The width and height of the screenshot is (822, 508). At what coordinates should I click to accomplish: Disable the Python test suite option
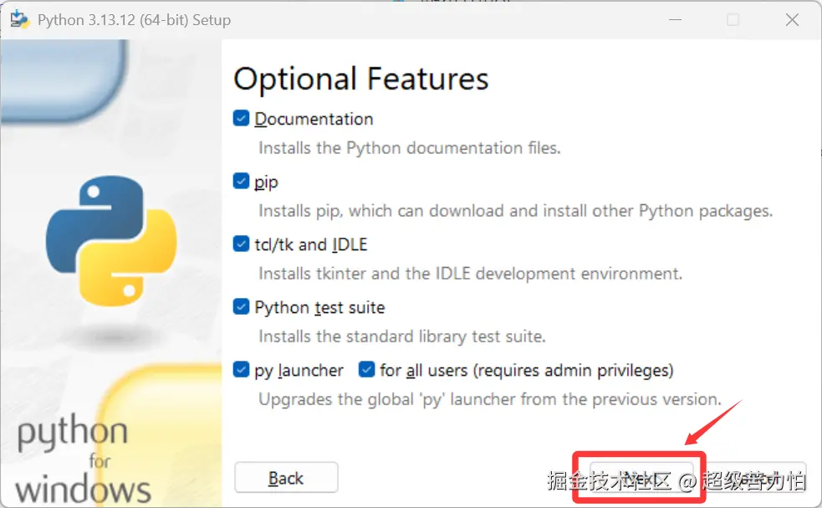(241, 307)
